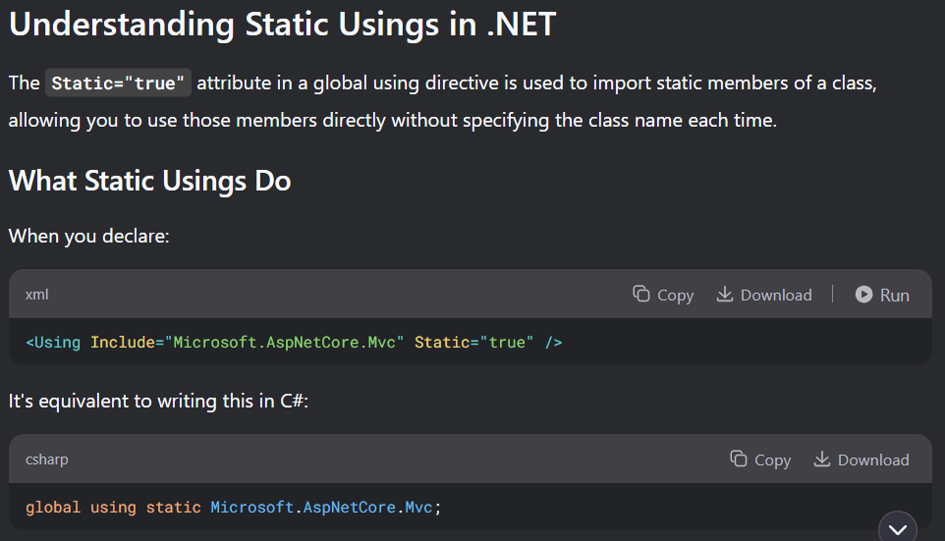Click the 'What Static Usings Do' heading
This screenshot has width=945, height=541.
pyautogui.click(x=149, y=180)
